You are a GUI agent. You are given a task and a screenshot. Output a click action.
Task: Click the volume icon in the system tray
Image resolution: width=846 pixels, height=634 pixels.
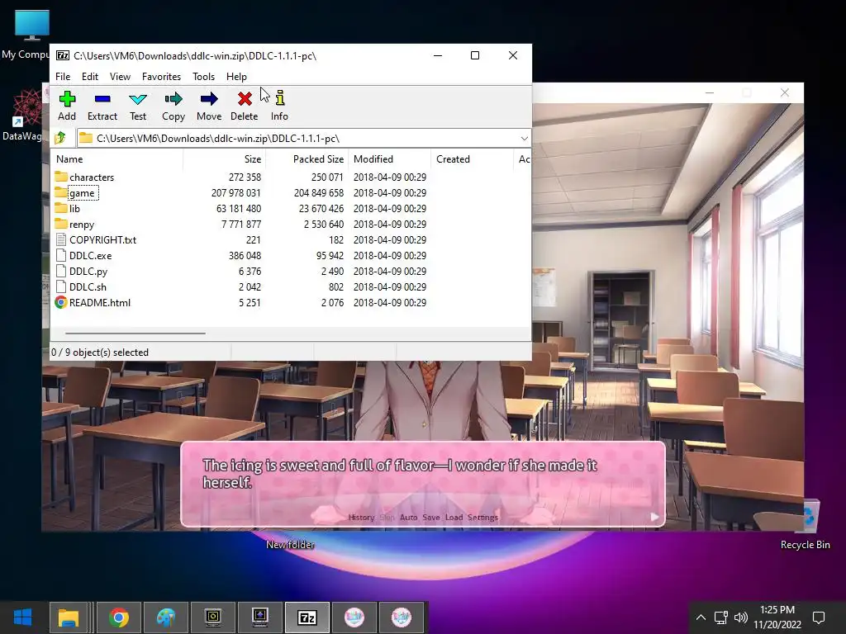741,617
